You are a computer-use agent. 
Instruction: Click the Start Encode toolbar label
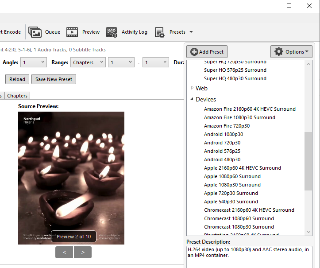(10, 32)
